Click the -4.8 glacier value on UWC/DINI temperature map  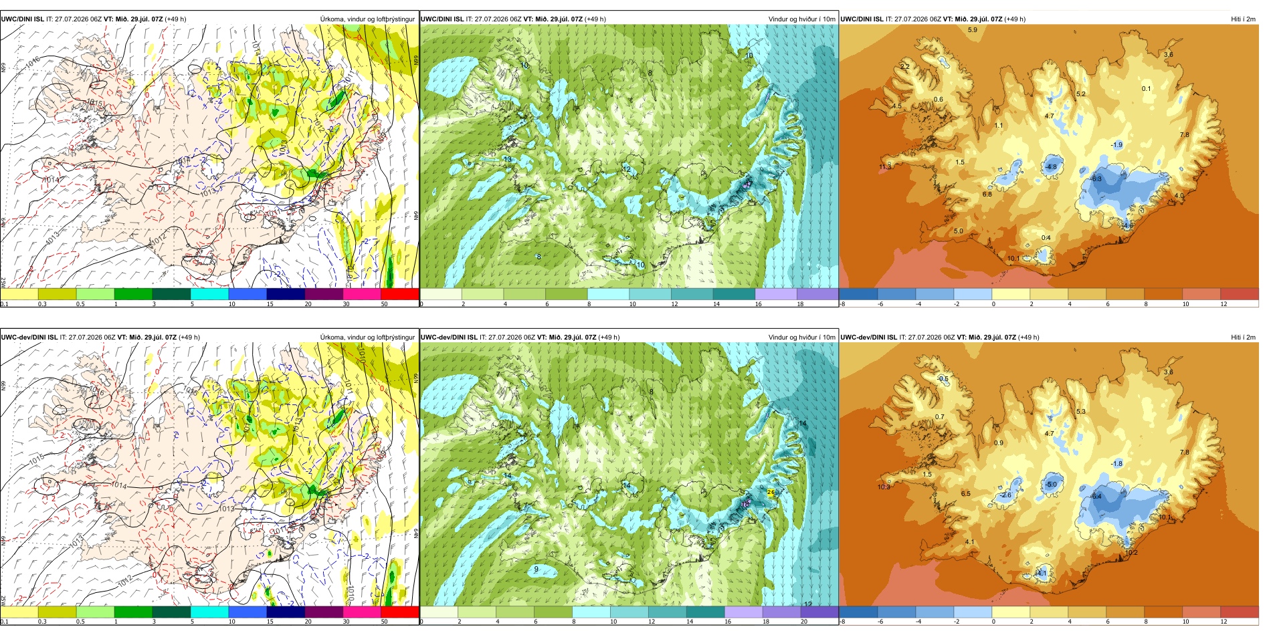tap(1051, 167)
